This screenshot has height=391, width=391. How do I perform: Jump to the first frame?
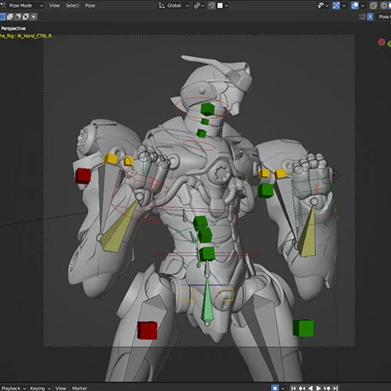point(293,388)
